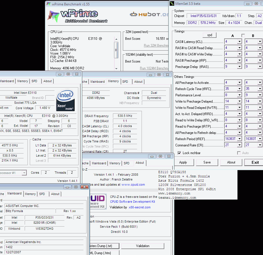
Task: Click the Channels # Dual field
Action: tap(154, 93)
